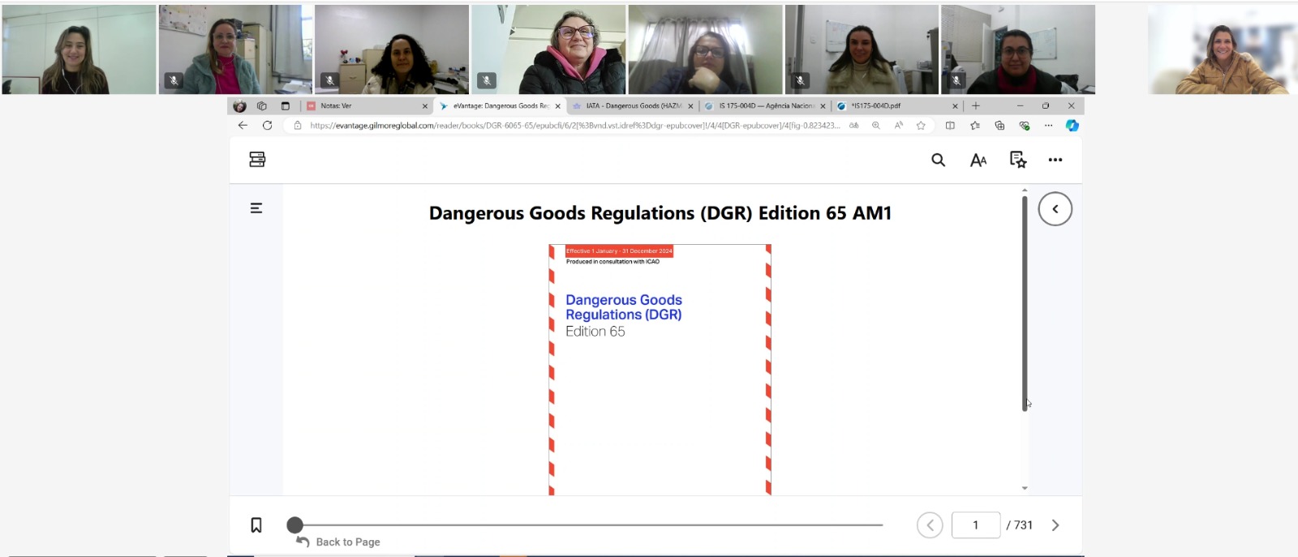The height and width of the screenshot is (557, 1298).
Task: Click the mute icon on seventh participant video
Action: coord(956,80)
